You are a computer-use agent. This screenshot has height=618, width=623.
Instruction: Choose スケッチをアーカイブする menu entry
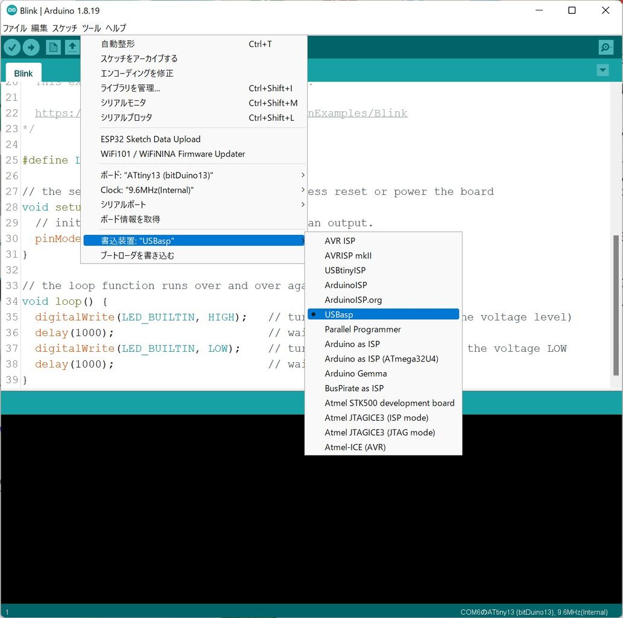click(195, 59)
